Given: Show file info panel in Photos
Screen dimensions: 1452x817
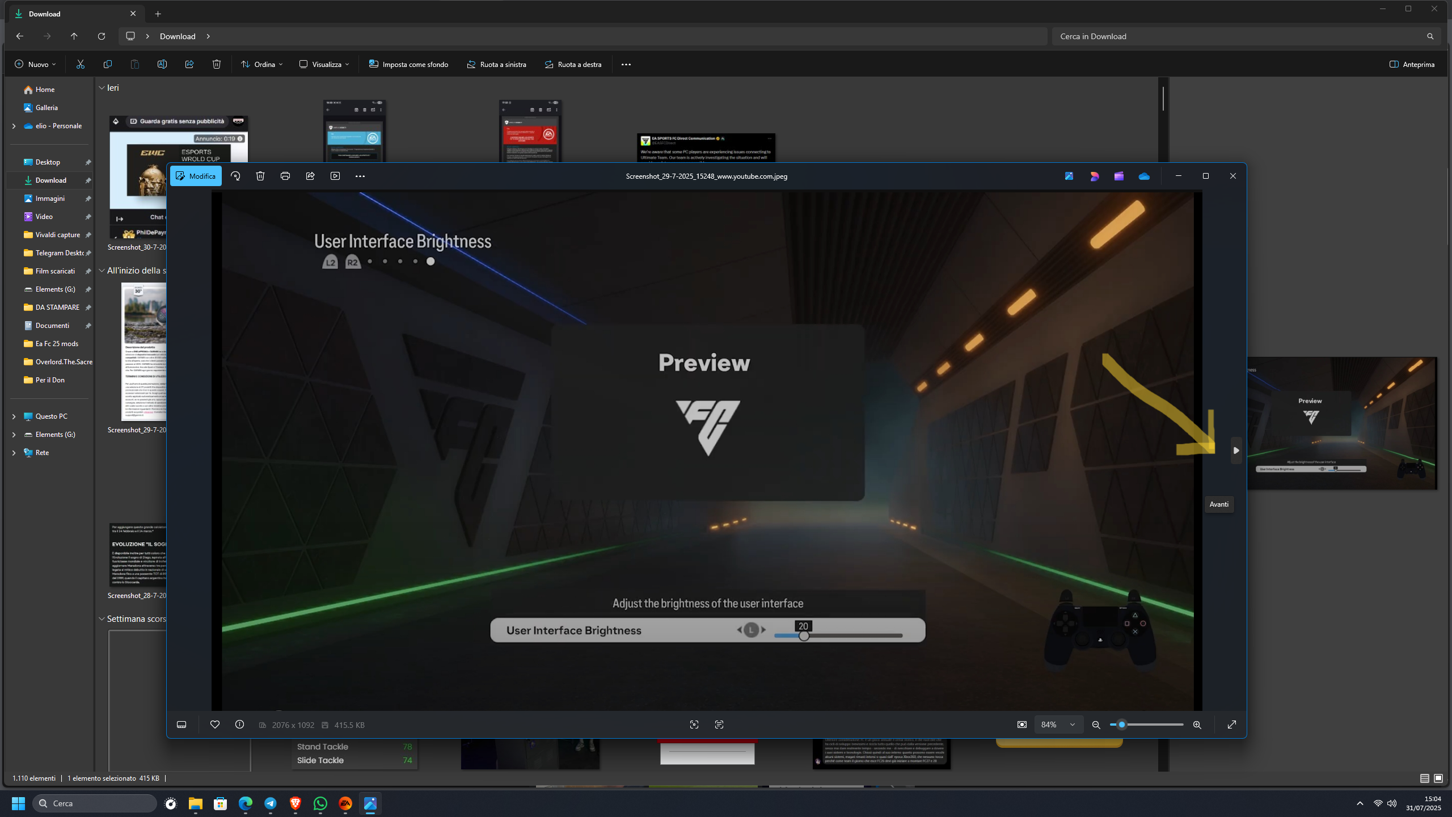Looking at the screenshot, I should (x=239, y=725).
